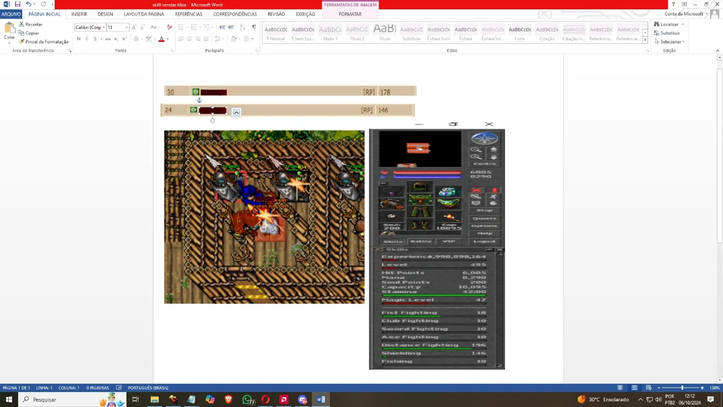723x407 pixels.
Task: Open WhatsApp from the taskbar
Action: (x=247, y=399)
